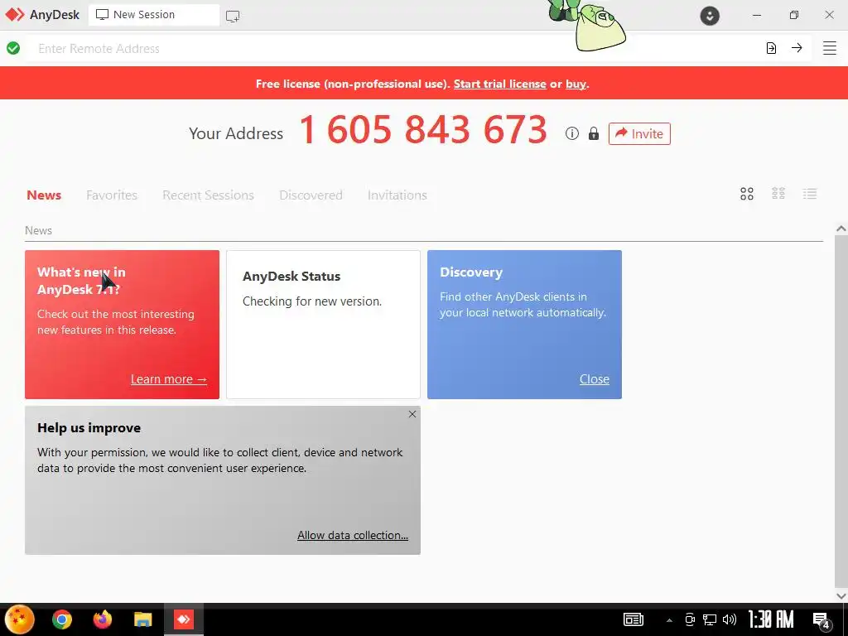Open Firefox from the taskbar
Viewport: 848px width, 636px height.
[102, 619]
